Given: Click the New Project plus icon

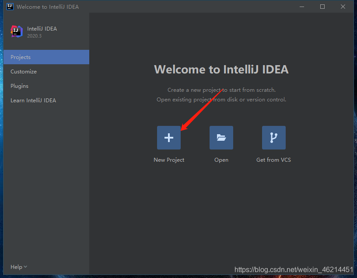Looking at the screenshot, I should coord(169,138).
